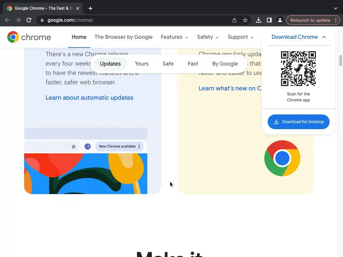The image size is (343, 257).
Task: Click the QR code image
Action: [298, 68]
